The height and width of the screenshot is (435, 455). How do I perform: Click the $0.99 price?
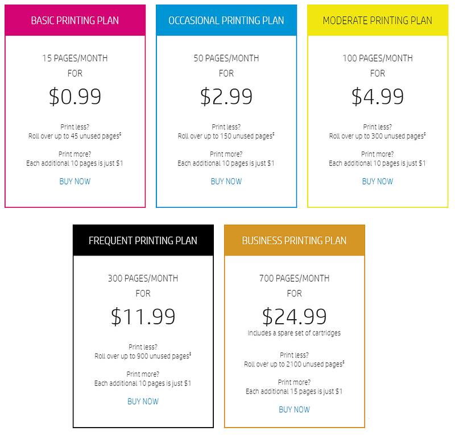(x=75, y=97)
